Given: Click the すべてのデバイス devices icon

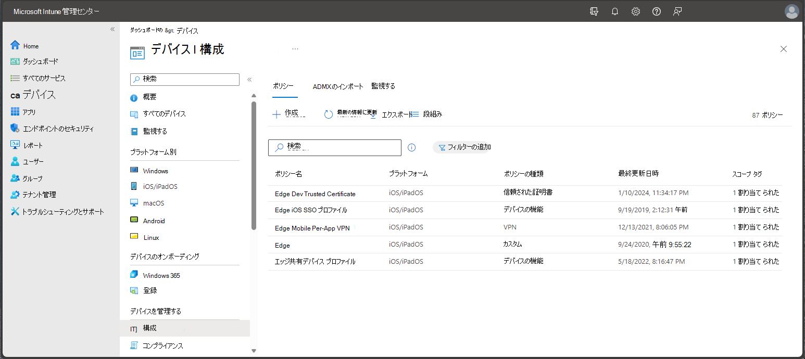Looking at the screenshot, I should 134,114.
